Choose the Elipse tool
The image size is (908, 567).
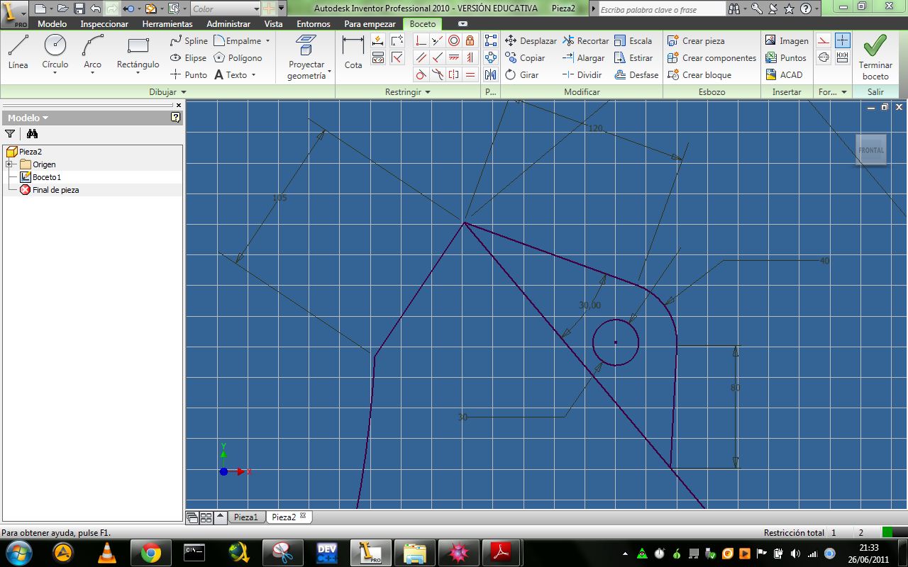[188, 58]
